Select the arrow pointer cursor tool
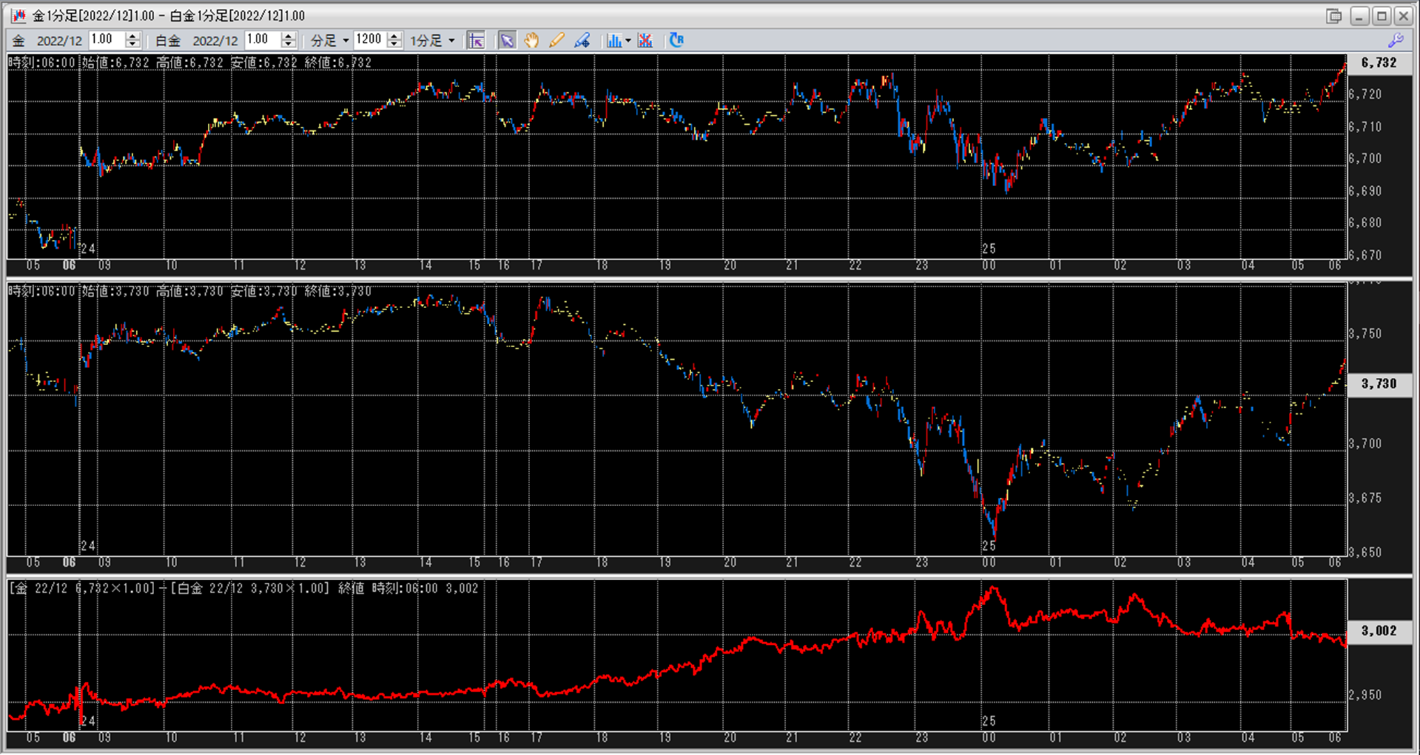The image size is (1420, 755). pos(506,40)
